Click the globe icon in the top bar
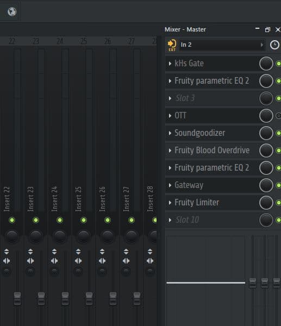The image size is (281, 326). click(12, 11)
